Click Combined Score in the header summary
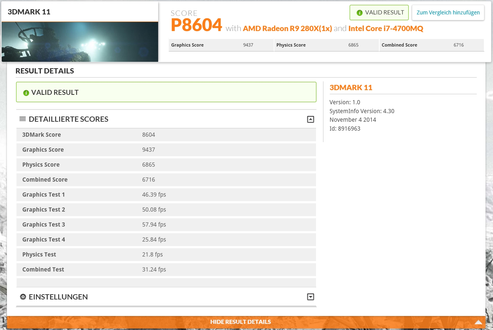 (399, 45)
